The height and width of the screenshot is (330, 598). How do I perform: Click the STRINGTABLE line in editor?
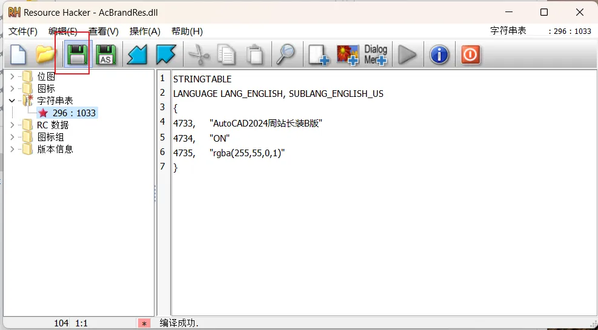202,79
